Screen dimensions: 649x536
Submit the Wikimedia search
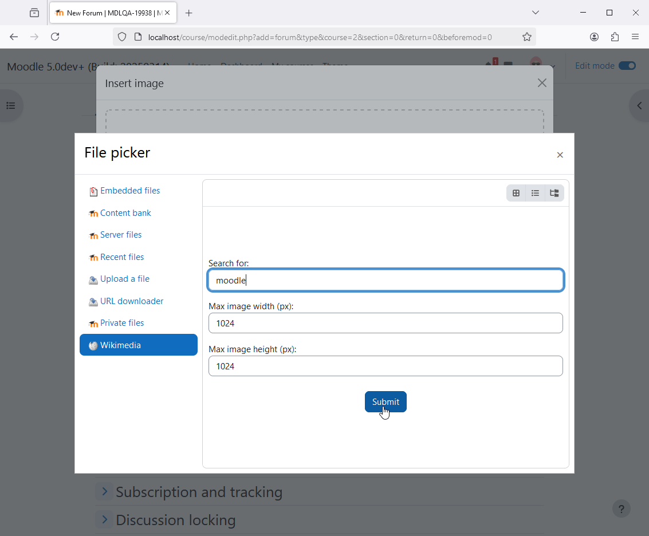pyautogui.click(x=386, y=401)
